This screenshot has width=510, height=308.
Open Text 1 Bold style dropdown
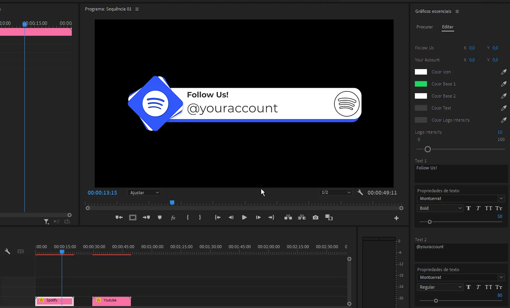click(441, 208)
